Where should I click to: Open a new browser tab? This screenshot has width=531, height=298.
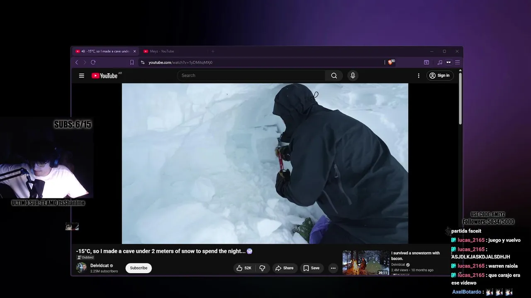click(213, 51)
